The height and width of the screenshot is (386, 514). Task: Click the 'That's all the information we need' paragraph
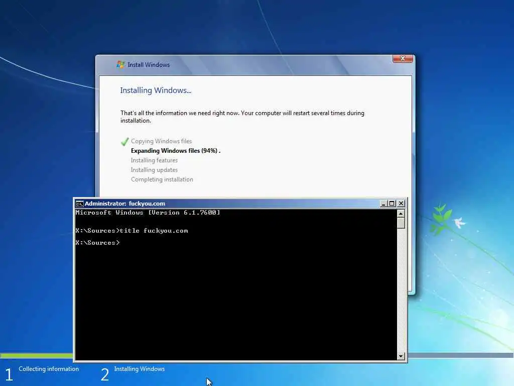(242, 117)
